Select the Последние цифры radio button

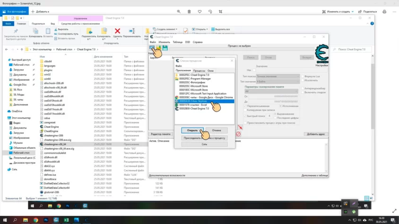pos(275,118)
